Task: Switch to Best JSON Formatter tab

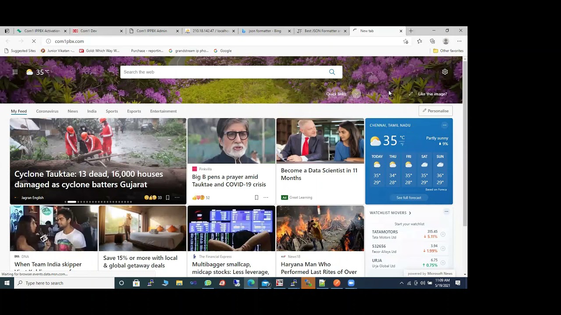Action: [321, 31]
